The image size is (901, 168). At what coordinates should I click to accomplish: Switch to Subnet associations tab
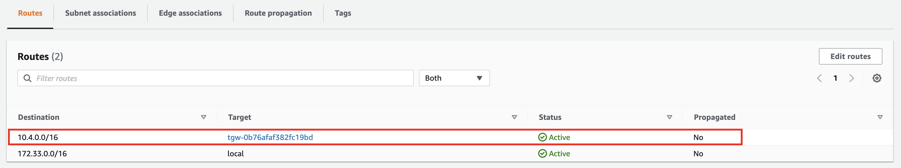pos(100,13)
